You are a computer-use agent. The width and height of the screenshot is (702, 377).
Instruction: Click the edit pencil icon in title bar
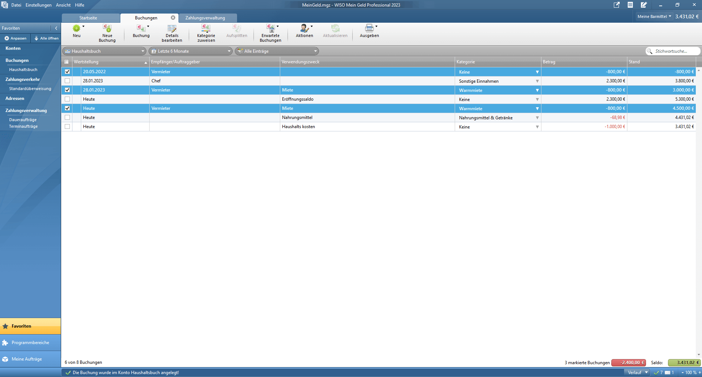(644, 5)
